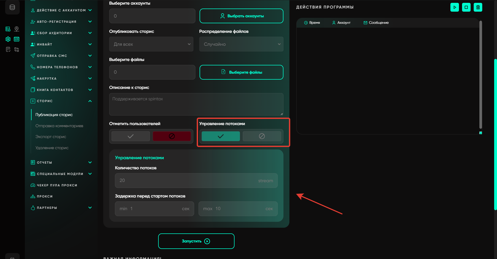Click the trash icon to clear log
The height and width of the screenshot is (259, 497).
(x=478, y=7)
